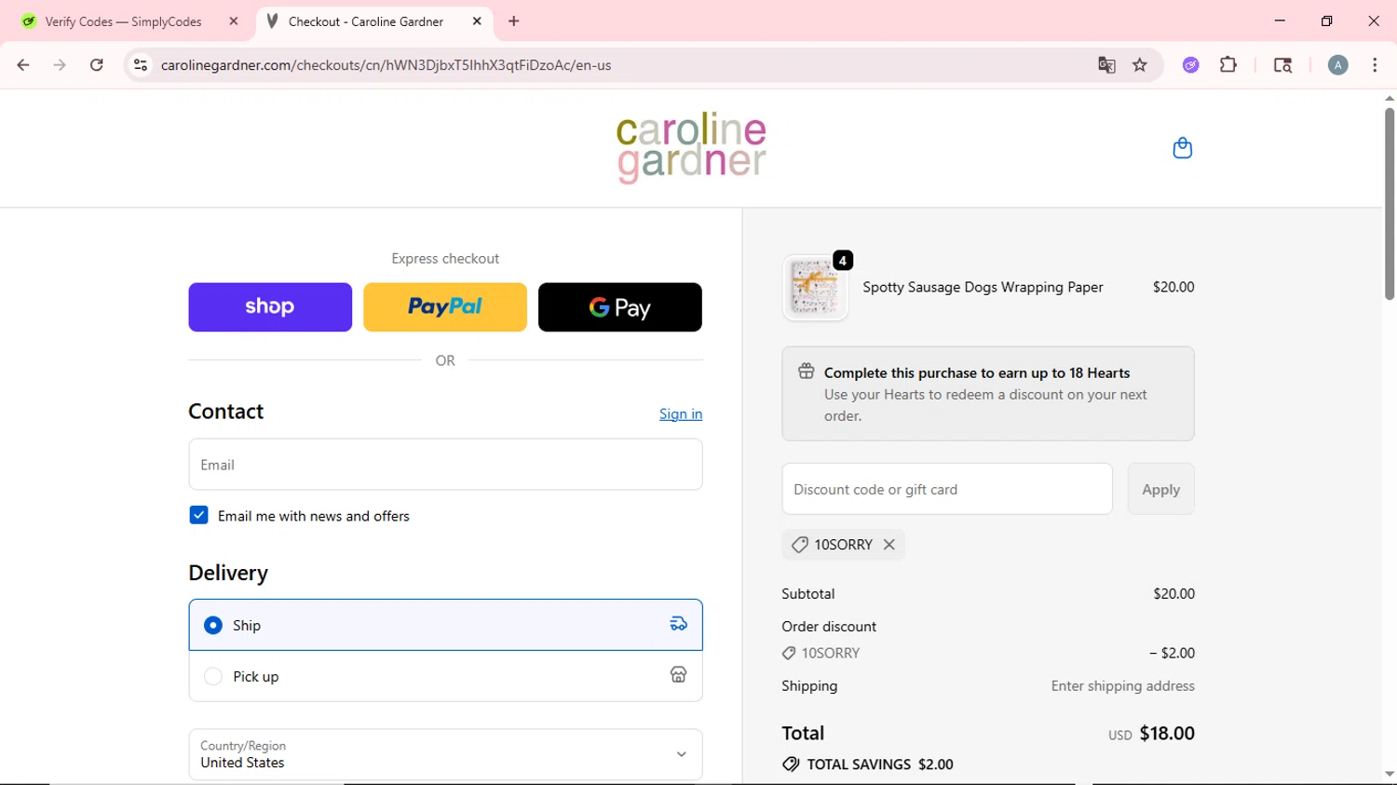Click the Total Savings tag icon

click(x=791, y=765)
